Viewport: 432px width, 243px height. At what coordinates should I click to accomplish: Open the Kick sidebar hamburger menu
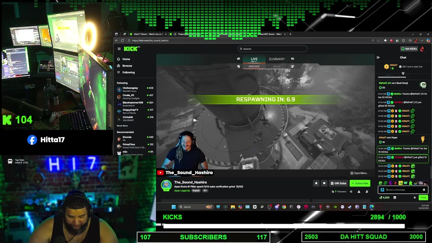coord(119,49)
